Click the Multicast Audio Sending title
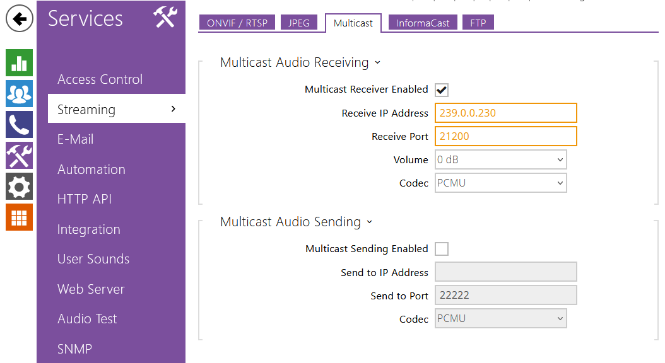 tap(290, 222)
